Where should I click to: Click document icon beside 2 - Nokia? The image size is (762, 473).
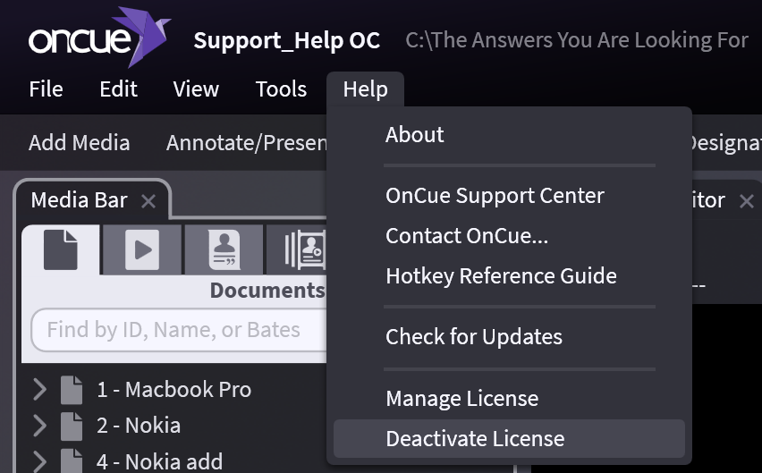[x=72, y=426]
